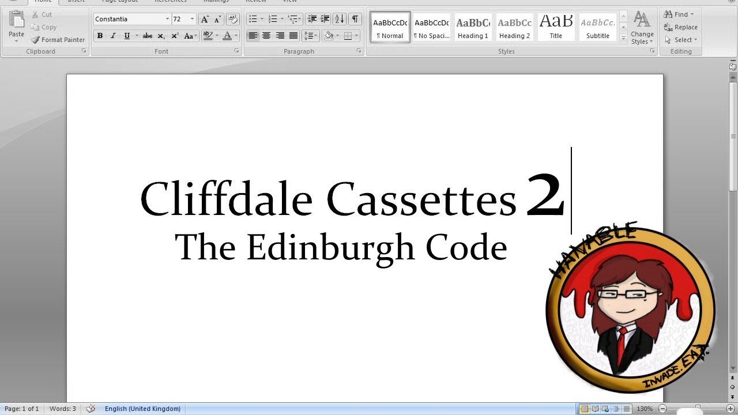Toggle Superscript formatting
Viewport: 738px width, 415px height.
[x=175, y=36]
